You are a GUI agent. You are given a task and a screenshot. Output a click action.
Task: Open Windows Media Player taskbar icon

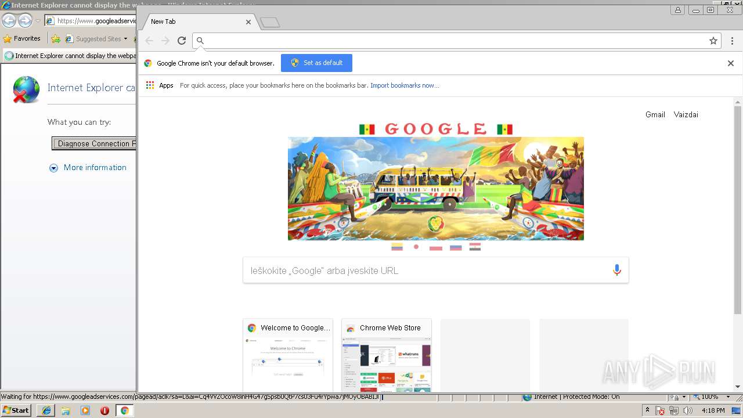[85, 410]
